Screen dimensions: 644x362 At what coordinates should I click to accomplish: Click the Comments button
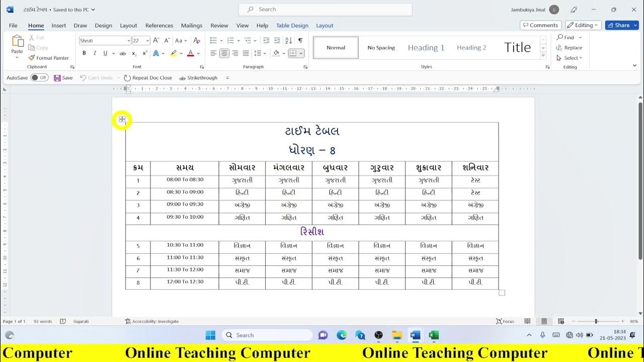[540, 25]
